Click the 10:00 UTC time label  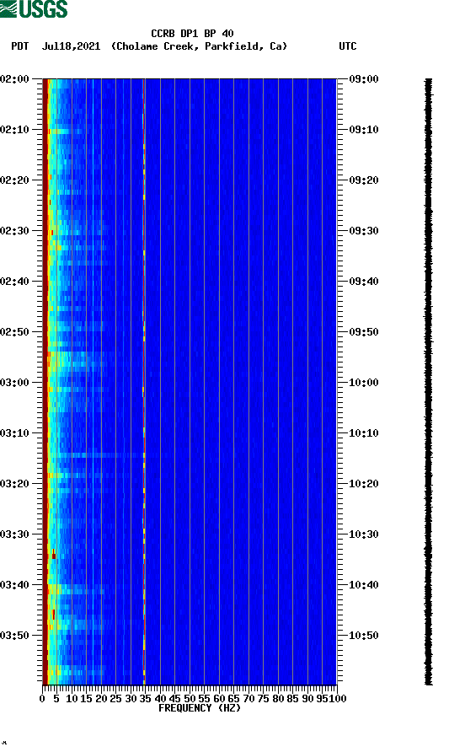pos(364,383)
